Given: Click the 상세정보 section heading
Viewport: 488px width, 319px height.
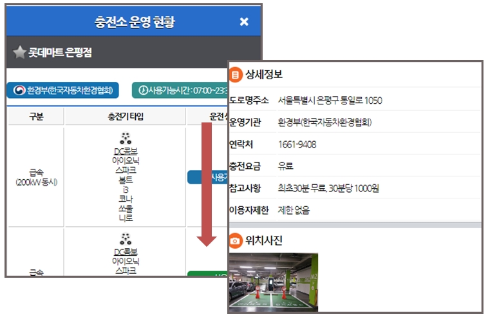Looking at the screenshot, I should (x=264, y=75).
